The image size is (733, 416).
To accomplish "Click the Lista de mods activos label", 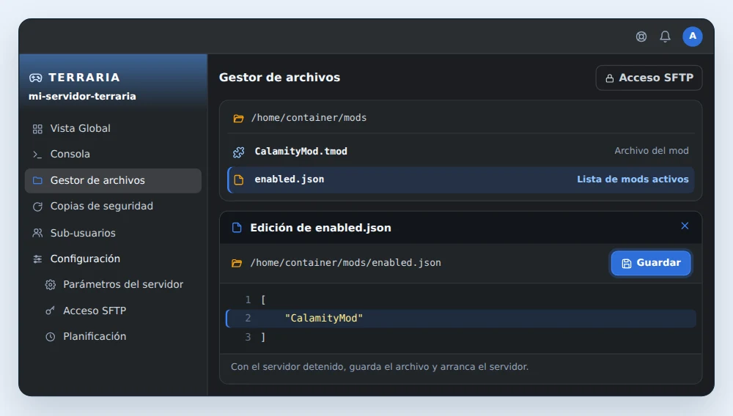I will tap(633, 179).
